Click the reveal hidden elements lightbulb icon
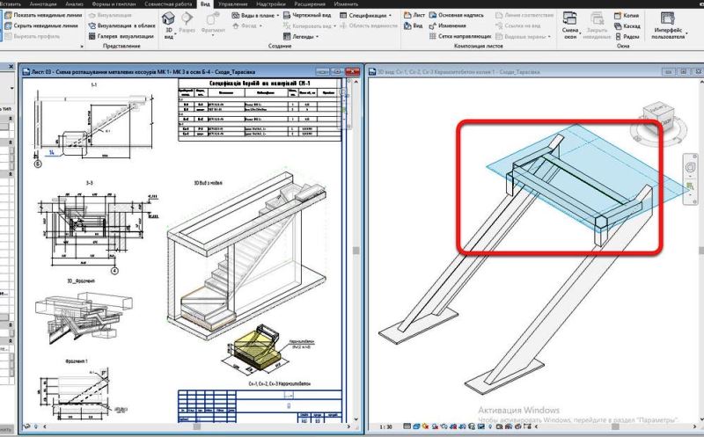The width and height of the screenshot is (704, 437). 490,426
